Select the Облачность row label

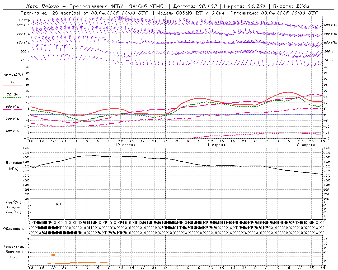(13, 229)
